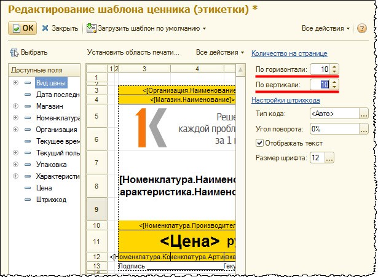Click the field icon beside Цена
The height and width of the screenshot is (277, 378).
[x=28, y=188]
